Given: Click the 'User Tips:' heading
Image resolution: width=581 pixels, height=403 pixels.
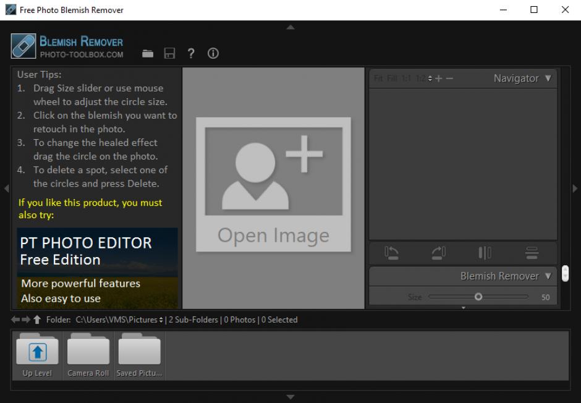Looking at the screenshot, I should (40, 74).
